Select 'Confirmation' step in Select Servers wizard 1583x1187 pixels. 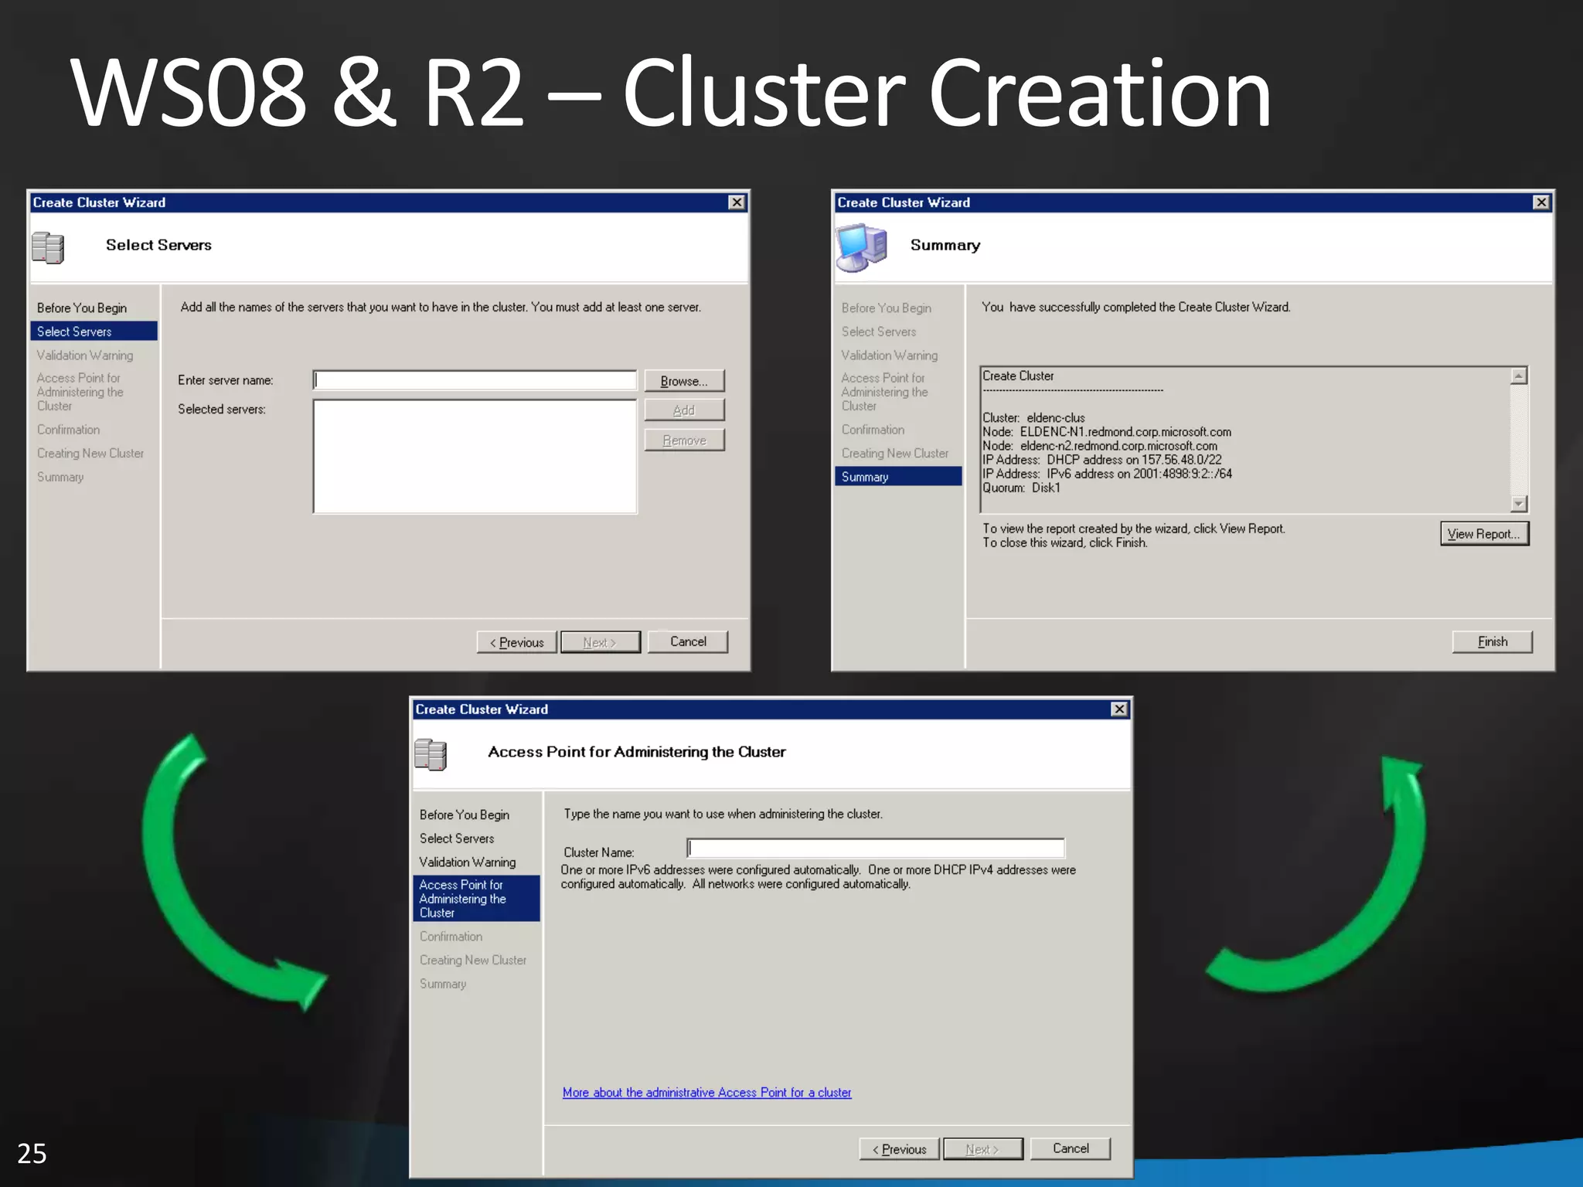[x=69, y=430]
